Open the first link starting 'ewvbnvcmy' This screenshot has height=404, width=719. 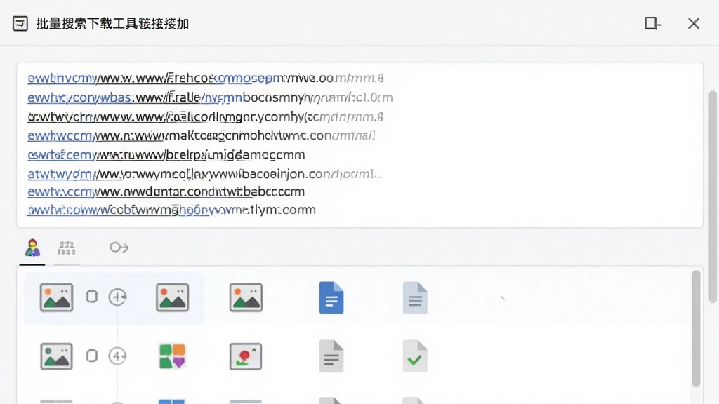click(206, 79)
